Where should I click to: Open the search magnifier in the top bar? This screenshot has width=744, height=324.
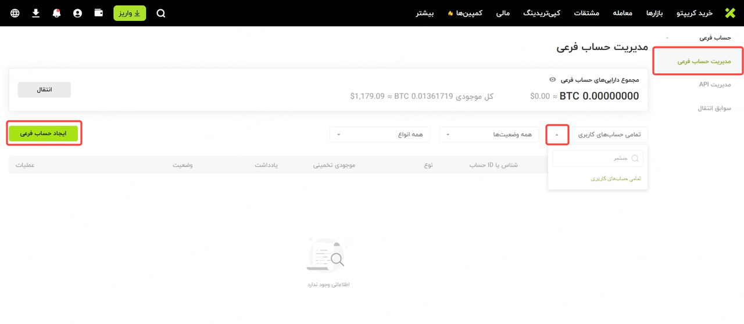(161, 13)
